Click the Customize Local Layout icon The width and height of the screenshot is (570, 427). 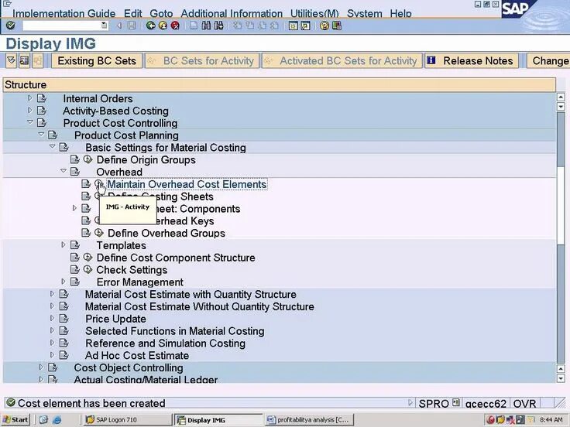[x=337, y=26]
